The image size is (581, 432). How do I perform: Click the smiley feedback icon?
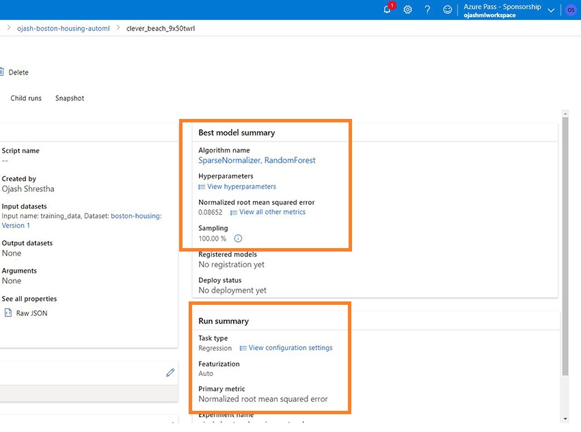click(x=448, y=10)
